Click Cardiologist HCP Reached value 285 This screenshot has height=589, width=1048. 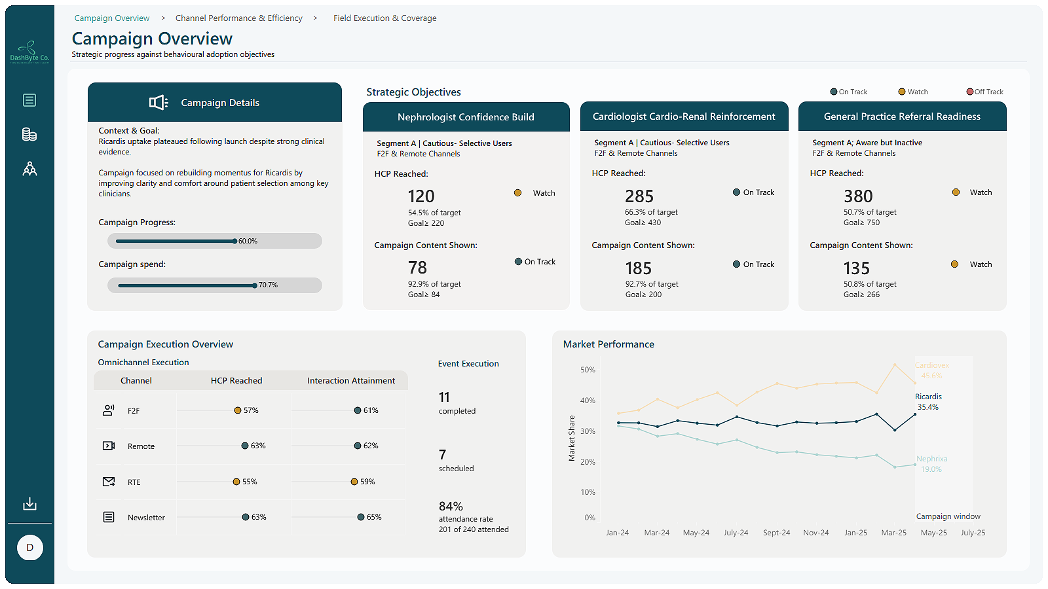639,196
